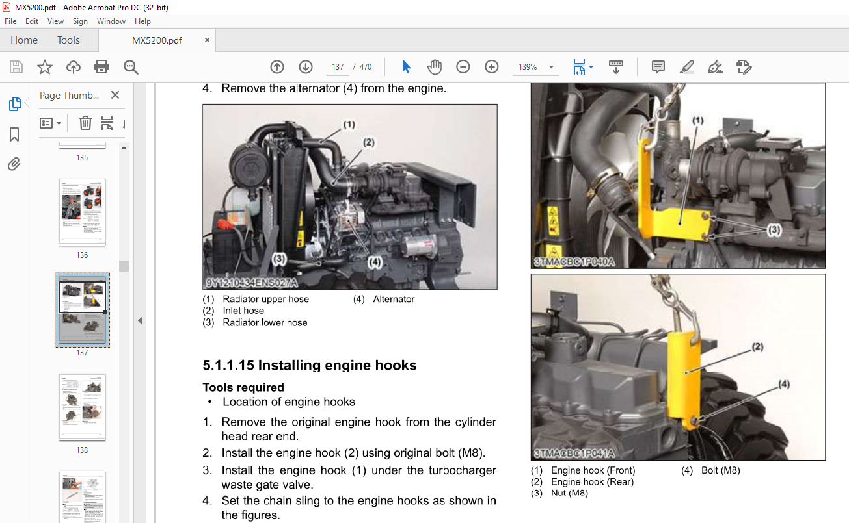Click the front hook photo 3TMACBC1P040A
Viewport: 849px width, 523px height.
coord(678,175)
